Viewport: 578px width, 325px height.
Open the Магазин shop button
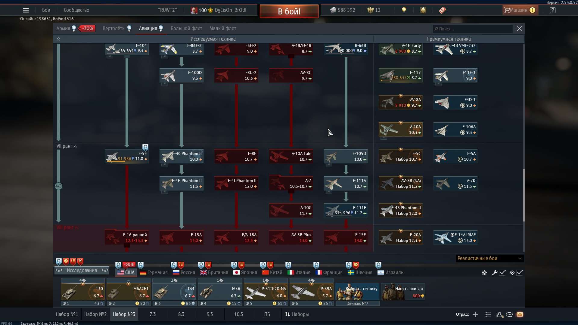(x=518, y=10)
